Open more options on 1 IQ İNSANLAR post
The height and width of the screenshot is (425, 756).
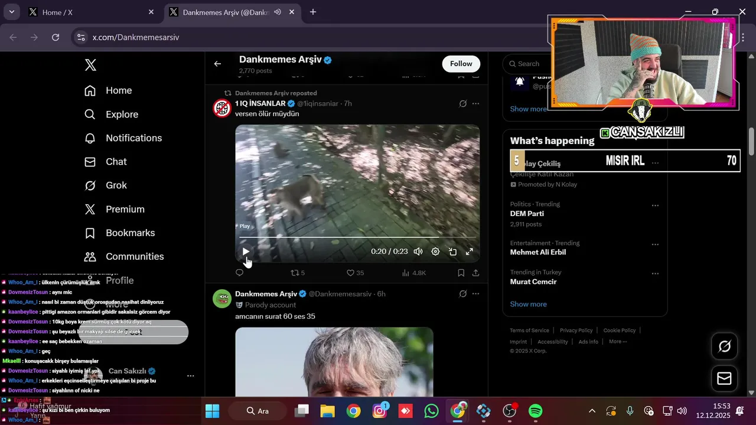click(x=475, y=103)
